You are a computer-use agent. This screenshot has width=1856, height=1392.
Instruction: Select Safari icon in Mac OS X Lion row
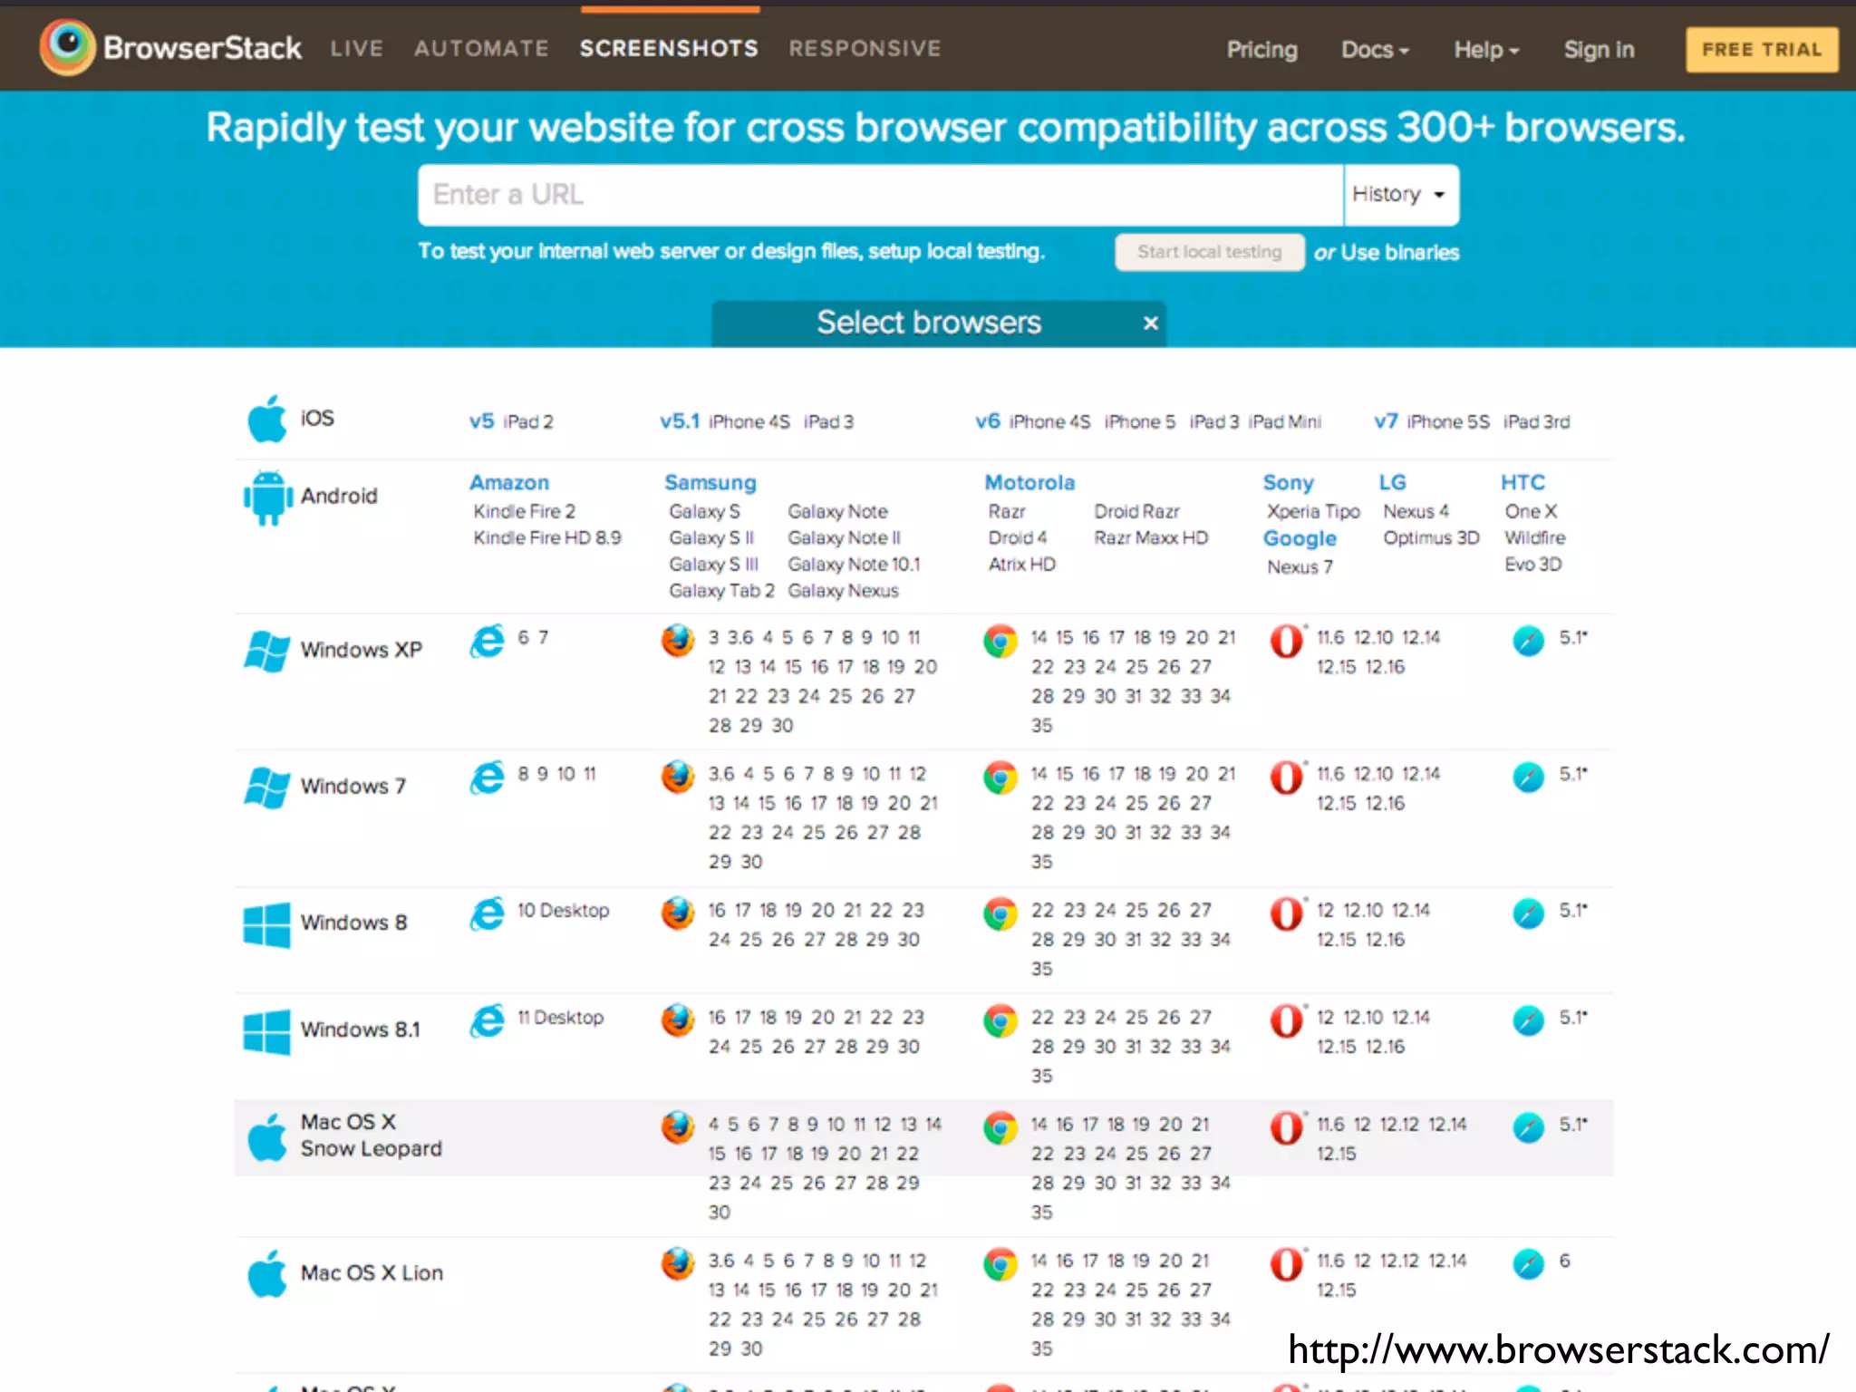pos(1528,1263)
